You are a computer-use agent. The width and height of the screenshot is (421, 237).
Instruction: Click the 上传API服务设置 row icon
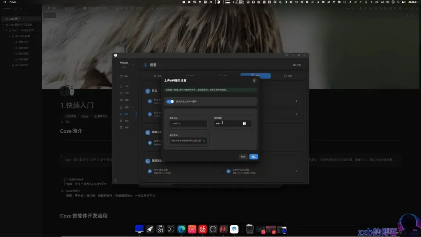pyautogui.click(x=228, y=171)
